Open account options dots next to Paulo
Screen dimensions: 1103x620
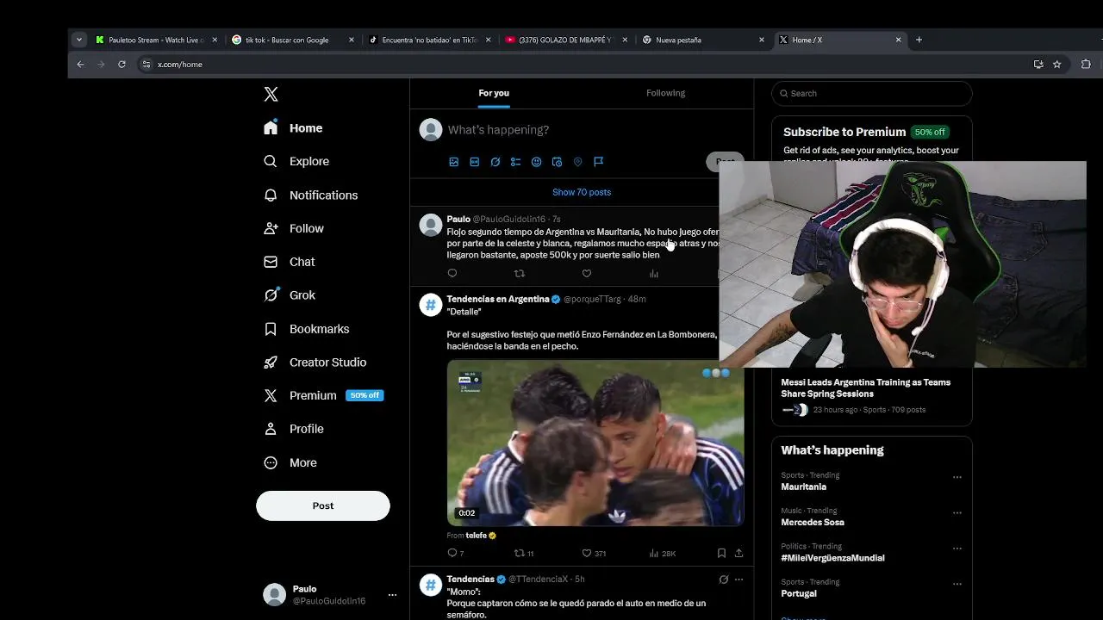point(392,595)
